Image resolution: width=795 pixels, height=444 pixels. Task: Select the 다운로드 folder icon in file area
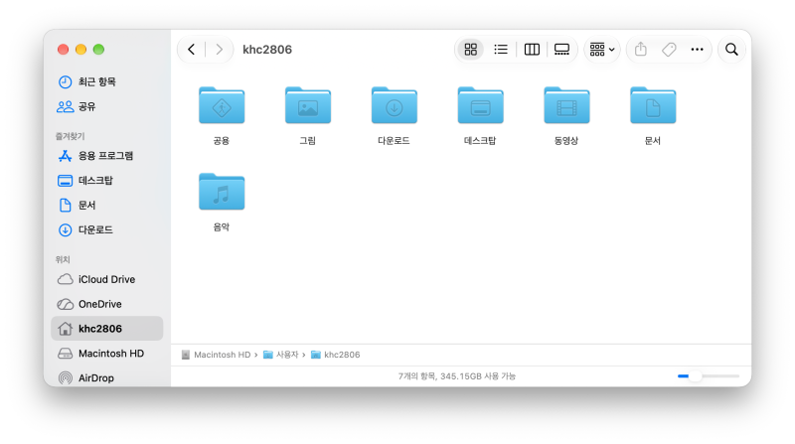(394, 105)
